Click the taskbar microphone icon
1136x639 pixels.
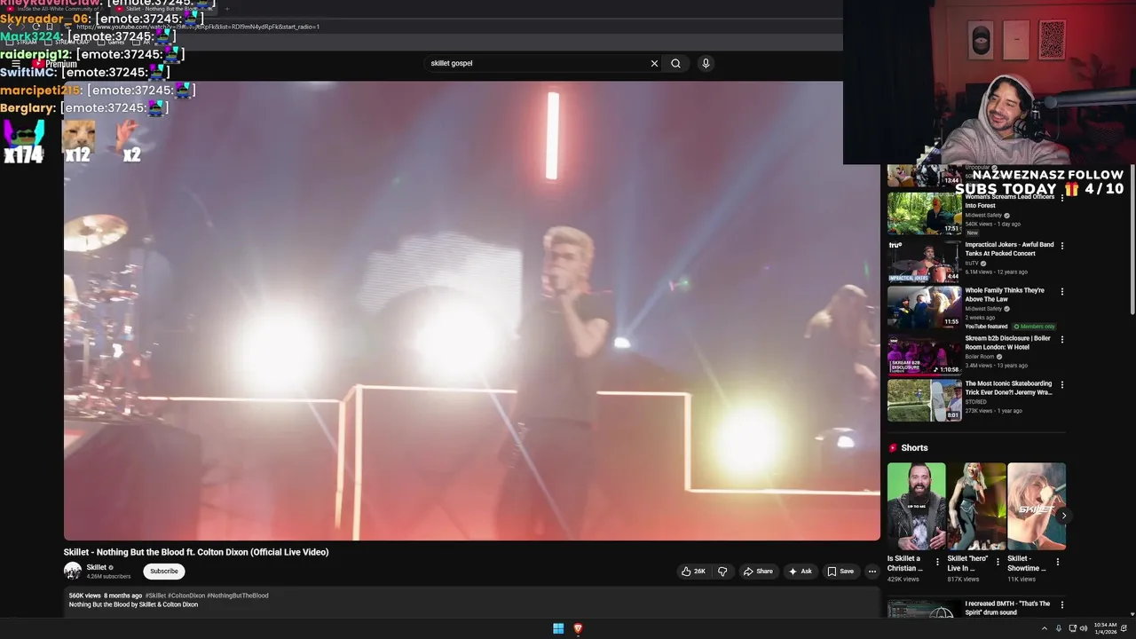[1058, 628]
